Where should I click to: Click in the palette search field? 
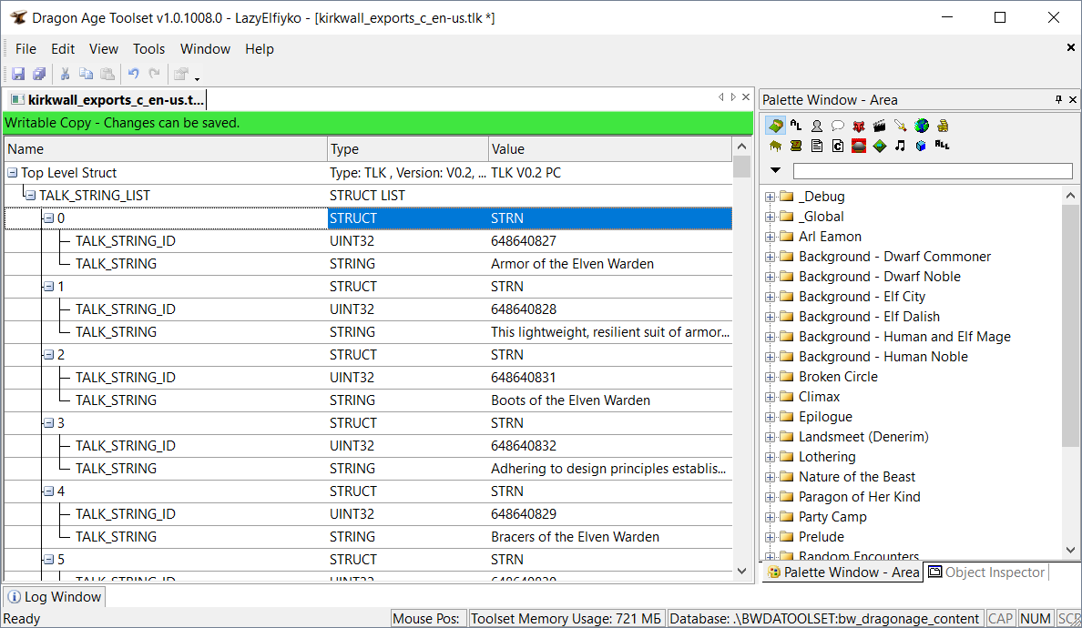[x=933, y=171]
